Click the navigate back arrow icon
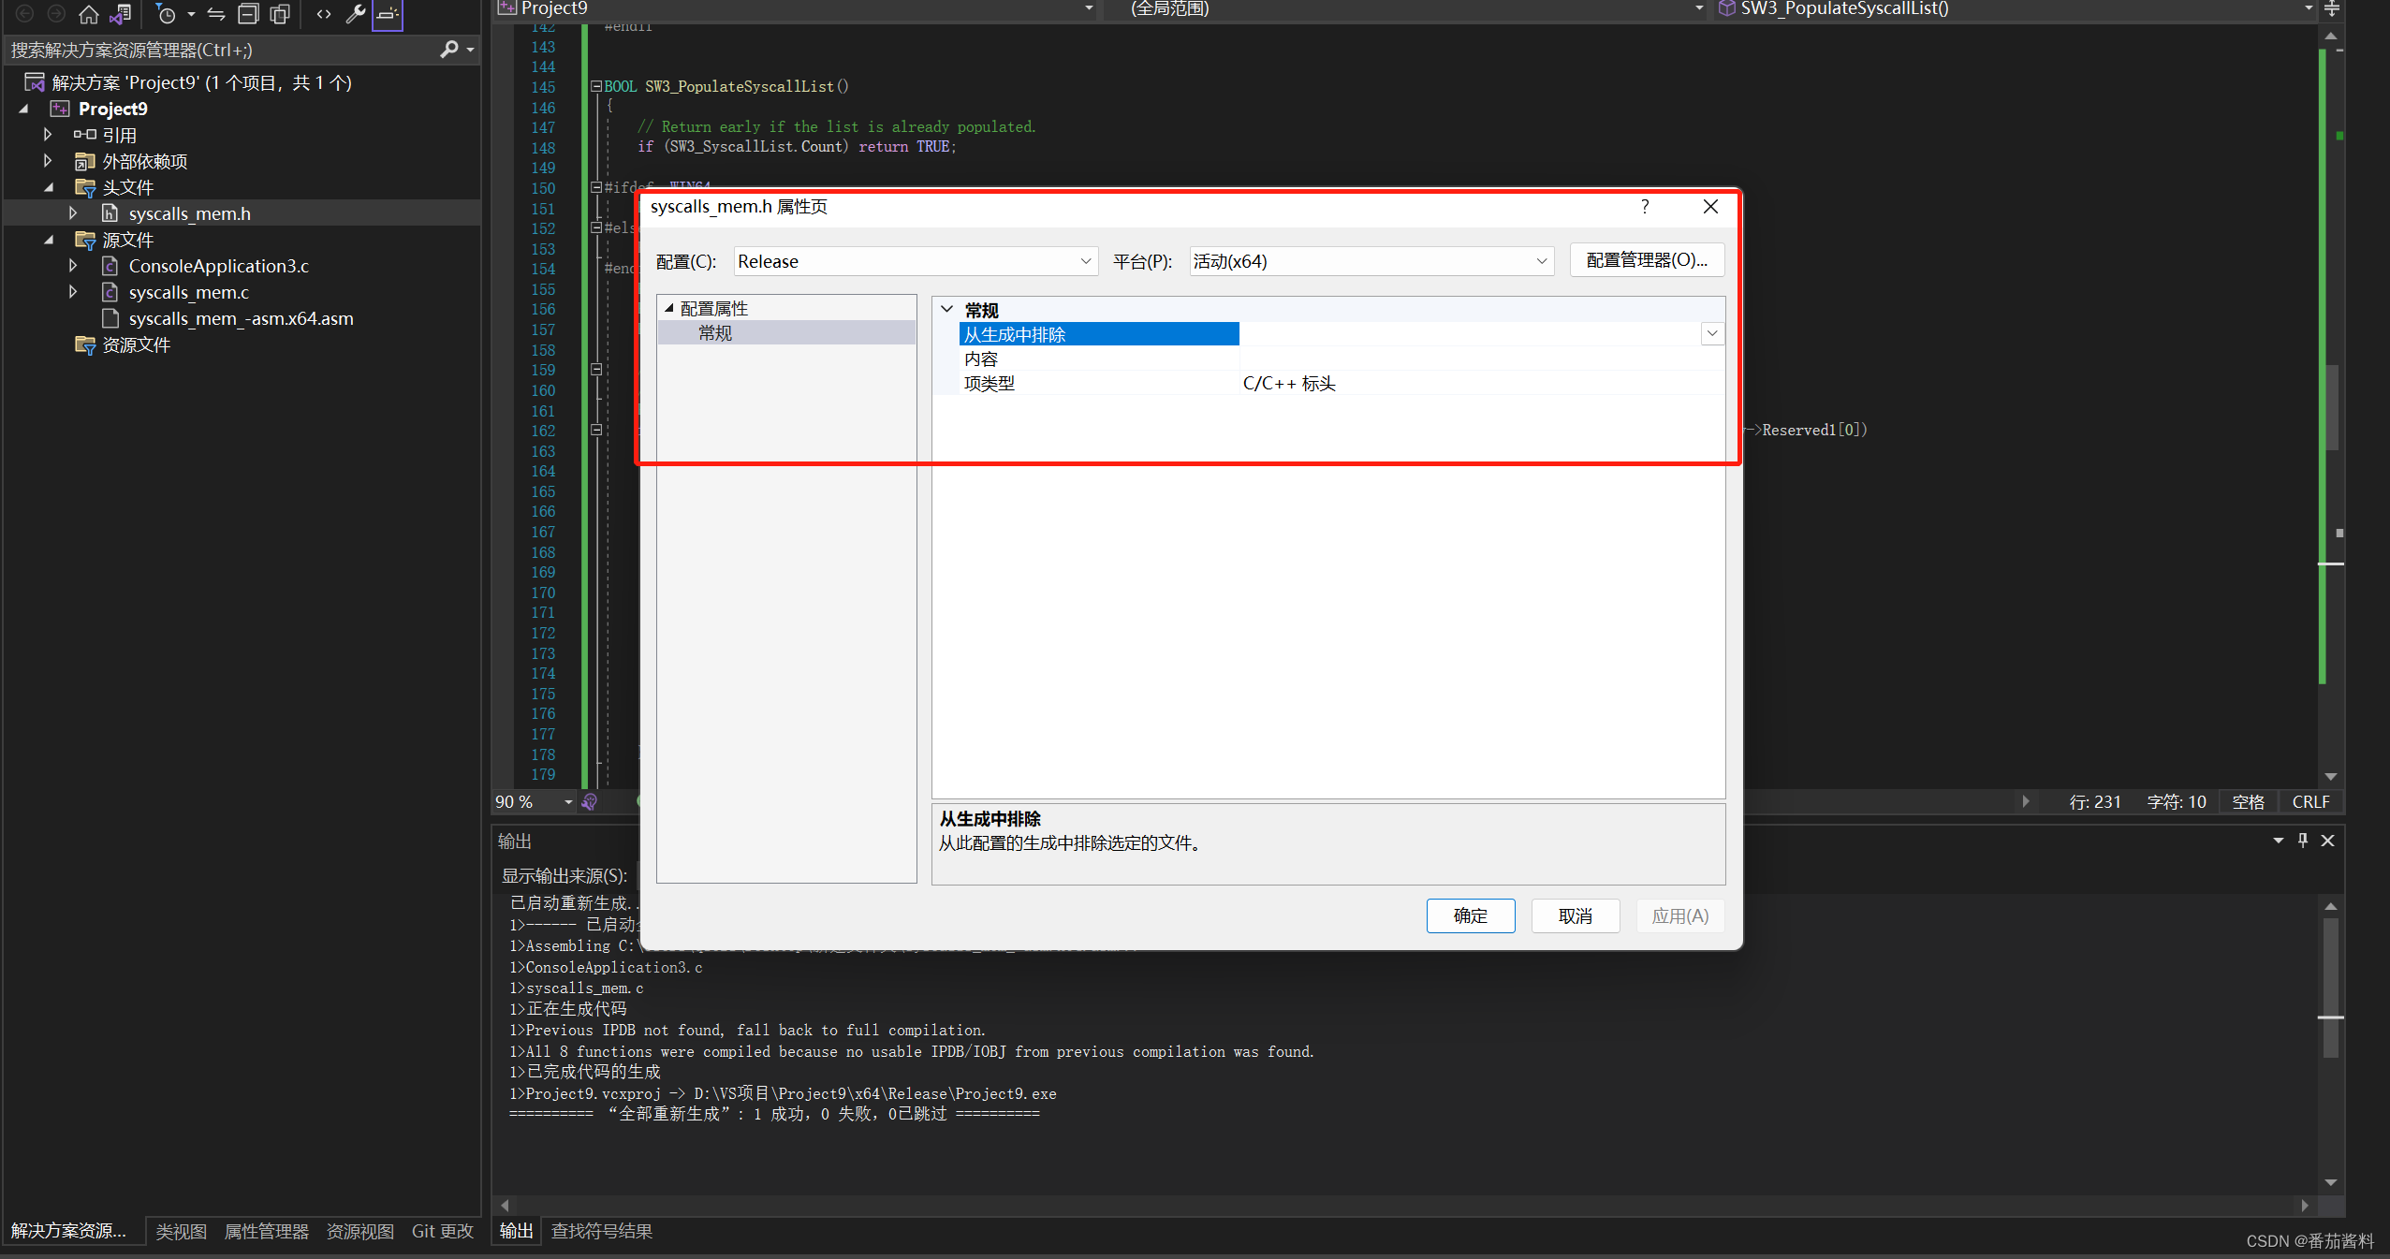The height and width of the screenshot is (1259, 2390). click(25, 13)
